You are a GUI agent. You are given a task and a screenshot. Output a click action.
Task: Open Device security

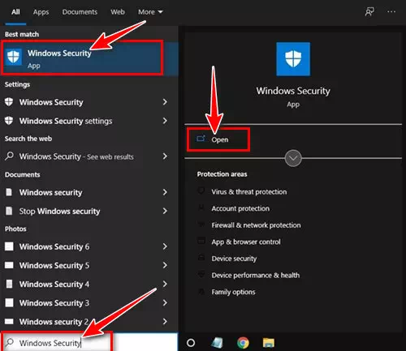click(234, 259)
